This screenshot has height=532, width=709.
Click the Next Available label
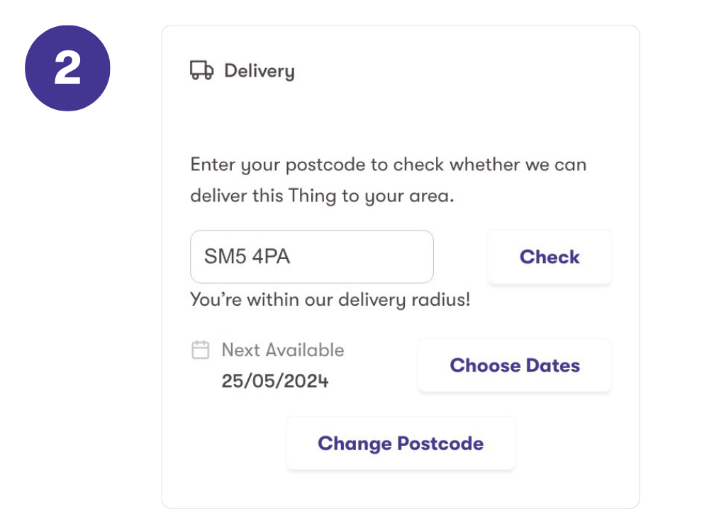tap(282, 350)
